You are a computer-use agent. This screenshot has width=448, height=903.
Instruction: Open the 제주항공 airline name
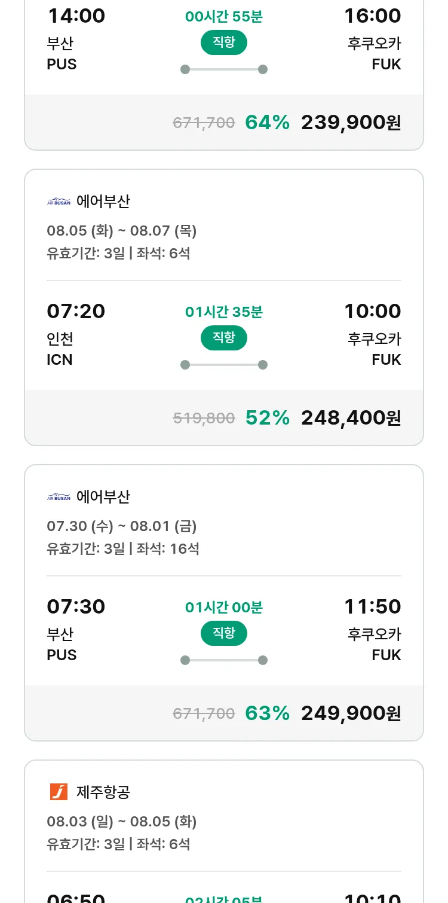pos(103,792)
